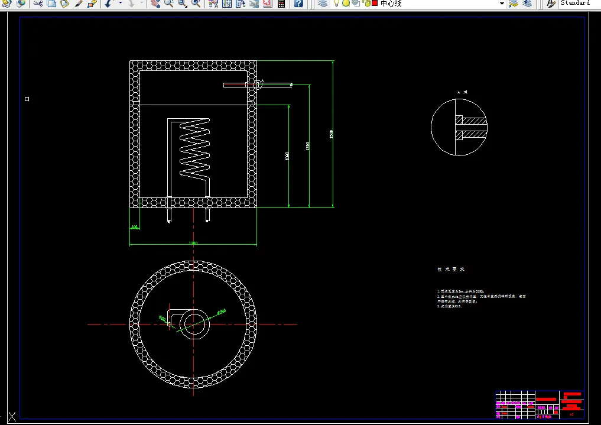This screenshot has width=601, height=425.
Task: Open the DesignCenter icon
Action: tap(227, 3)
